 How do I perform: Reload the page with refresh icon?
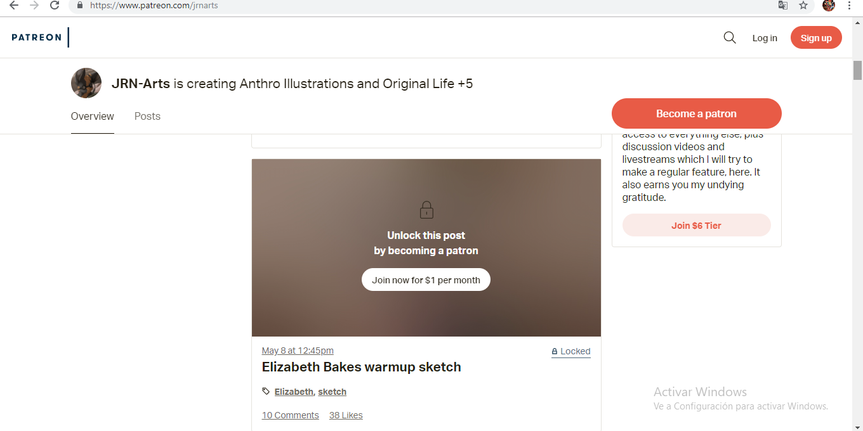(55, 6)
